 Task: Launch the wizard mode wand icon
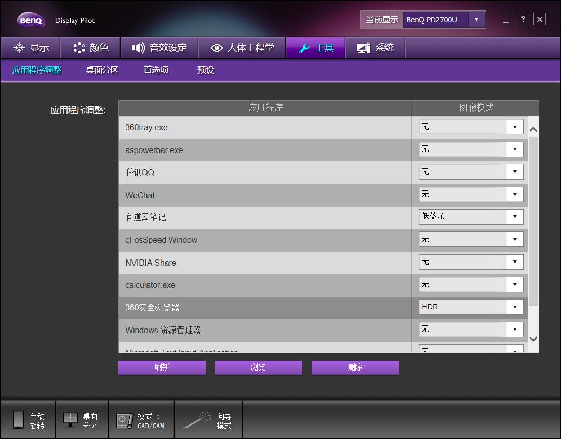197,420
